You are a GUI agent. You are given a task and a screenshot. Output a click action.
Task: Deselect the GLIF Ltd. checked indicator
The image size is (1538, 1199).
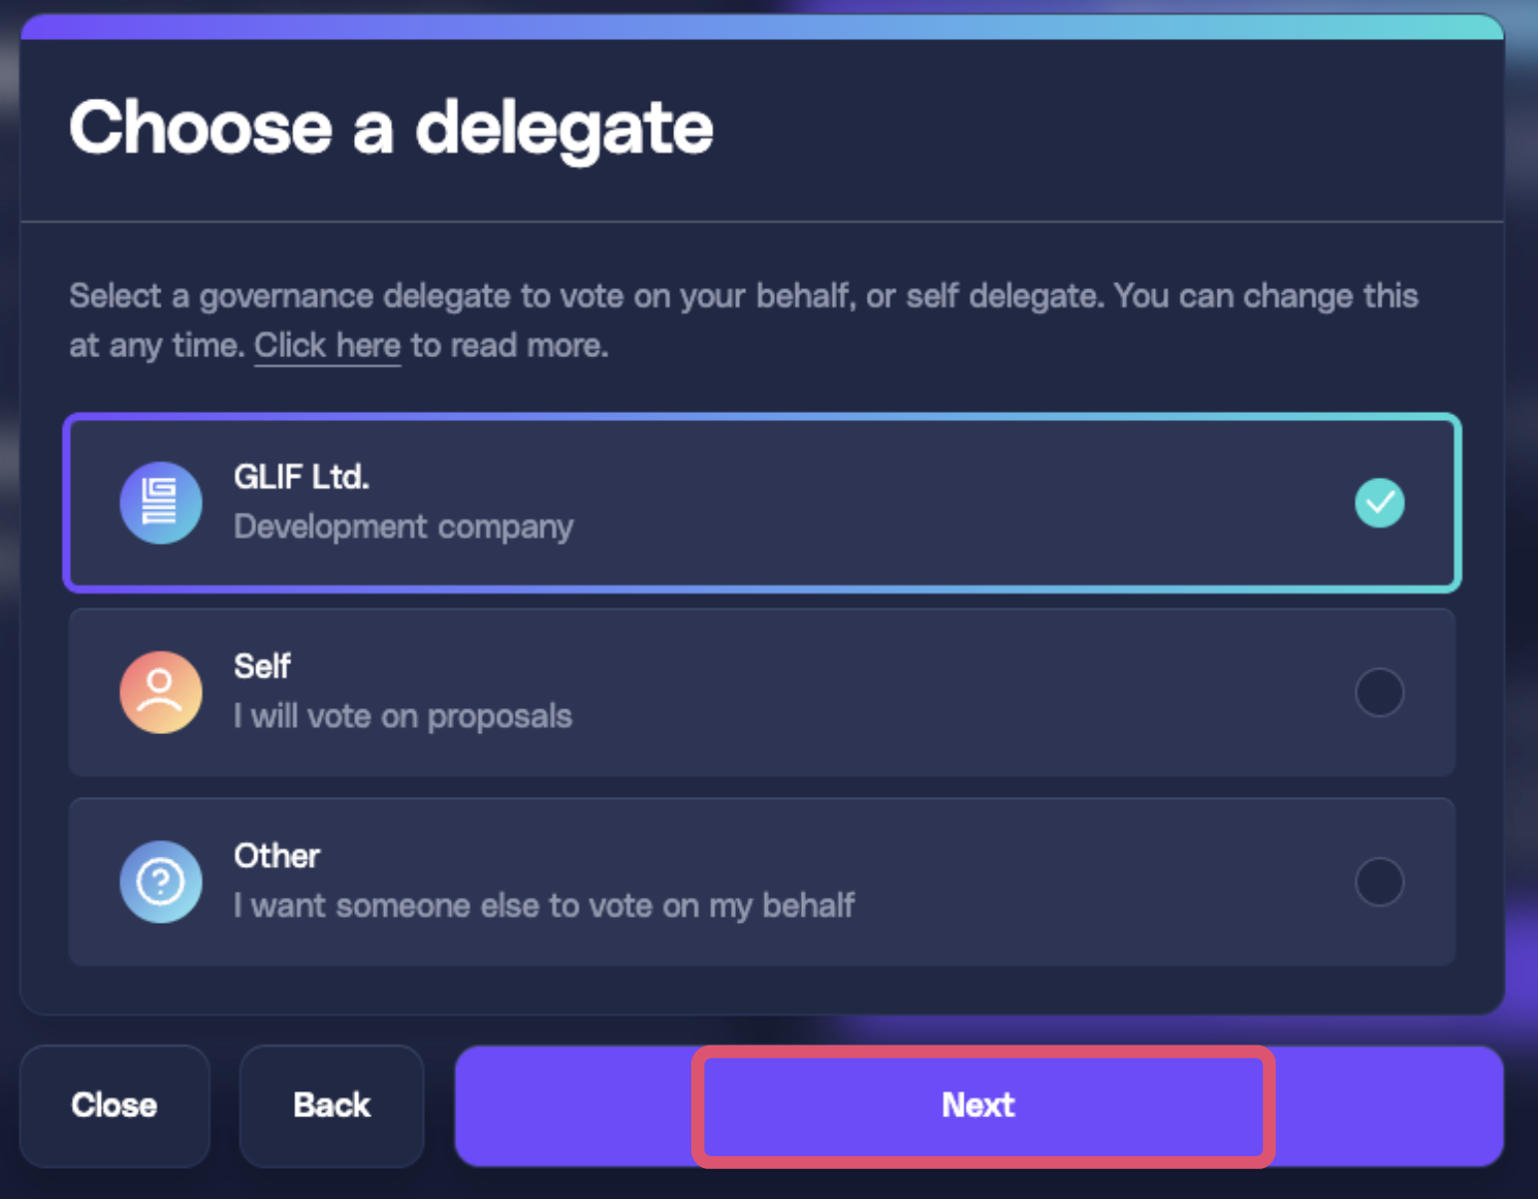[x=1380, y=503]
